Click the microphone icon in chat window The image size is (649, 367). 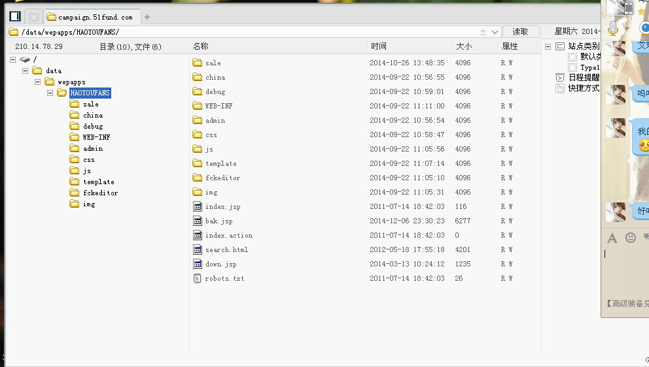(x=614, y=28)
